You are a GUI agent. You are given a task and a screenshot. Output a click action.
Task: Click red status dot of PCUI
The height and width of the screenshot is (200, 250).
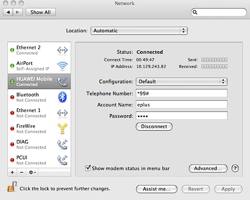point(12,160)
